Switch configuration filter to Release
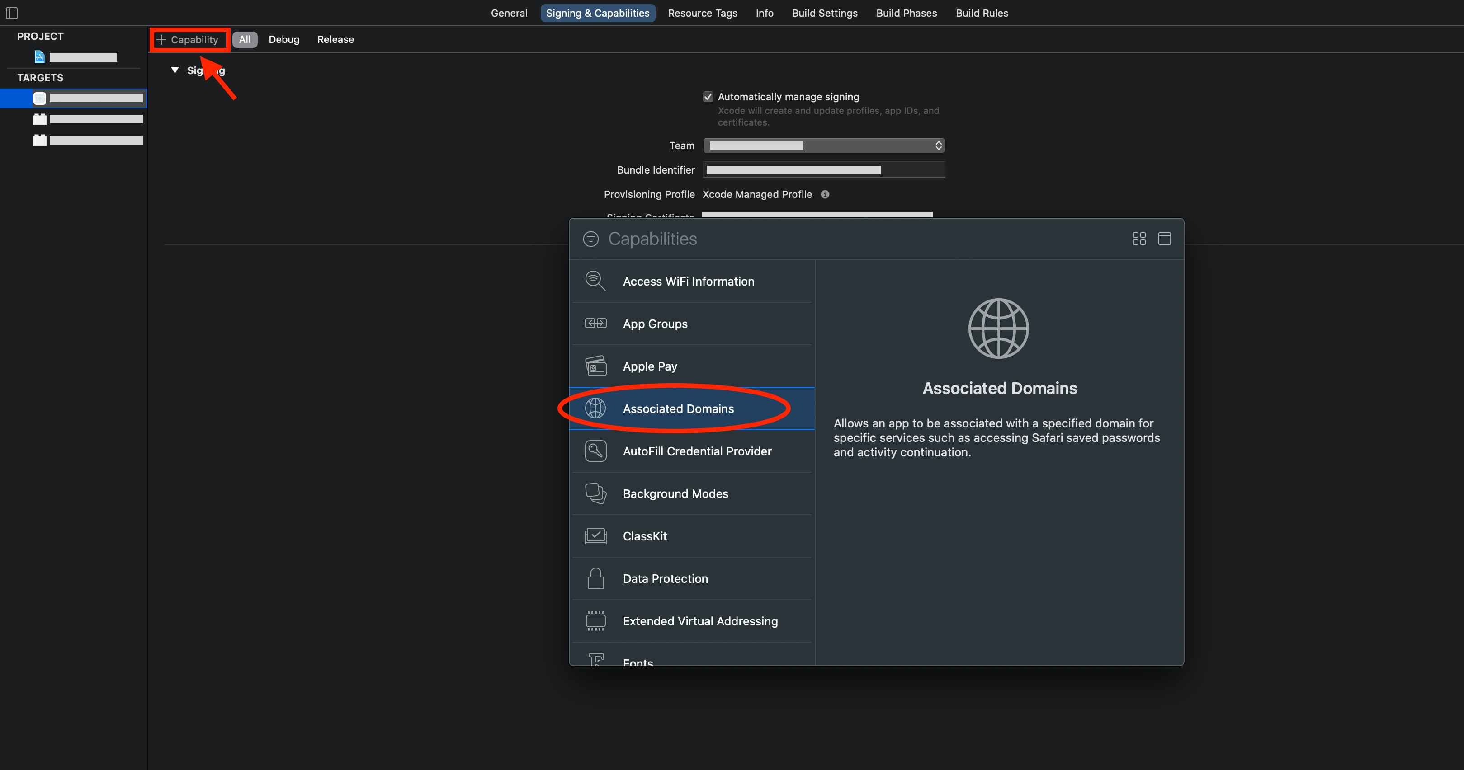1464x770 pixels. point(335,39)
